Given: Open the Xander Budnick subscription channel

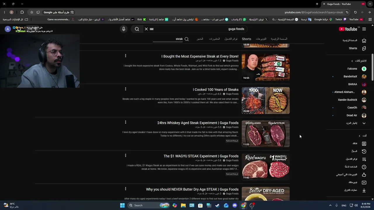Looking at the screenshot, I should tap(352, 100).
